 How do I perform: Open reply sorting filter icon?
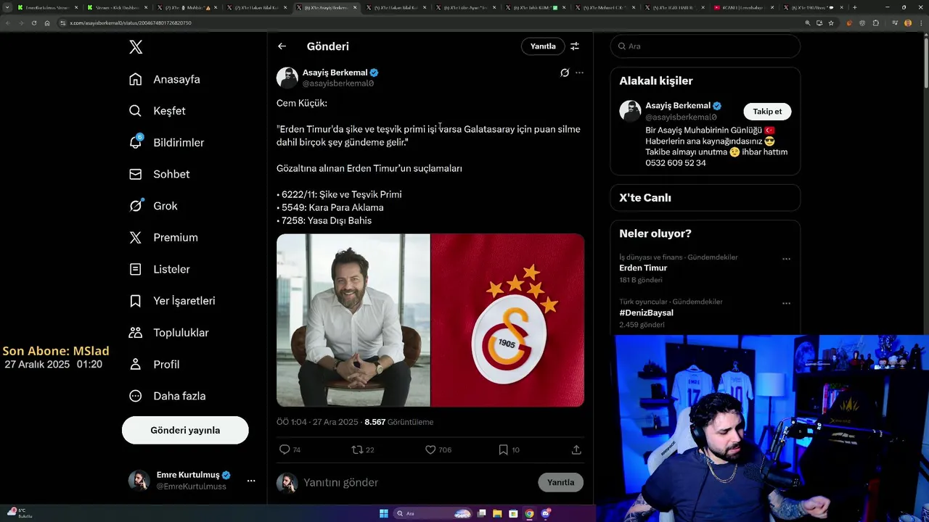pyautogui.click(x=575, y=46)
